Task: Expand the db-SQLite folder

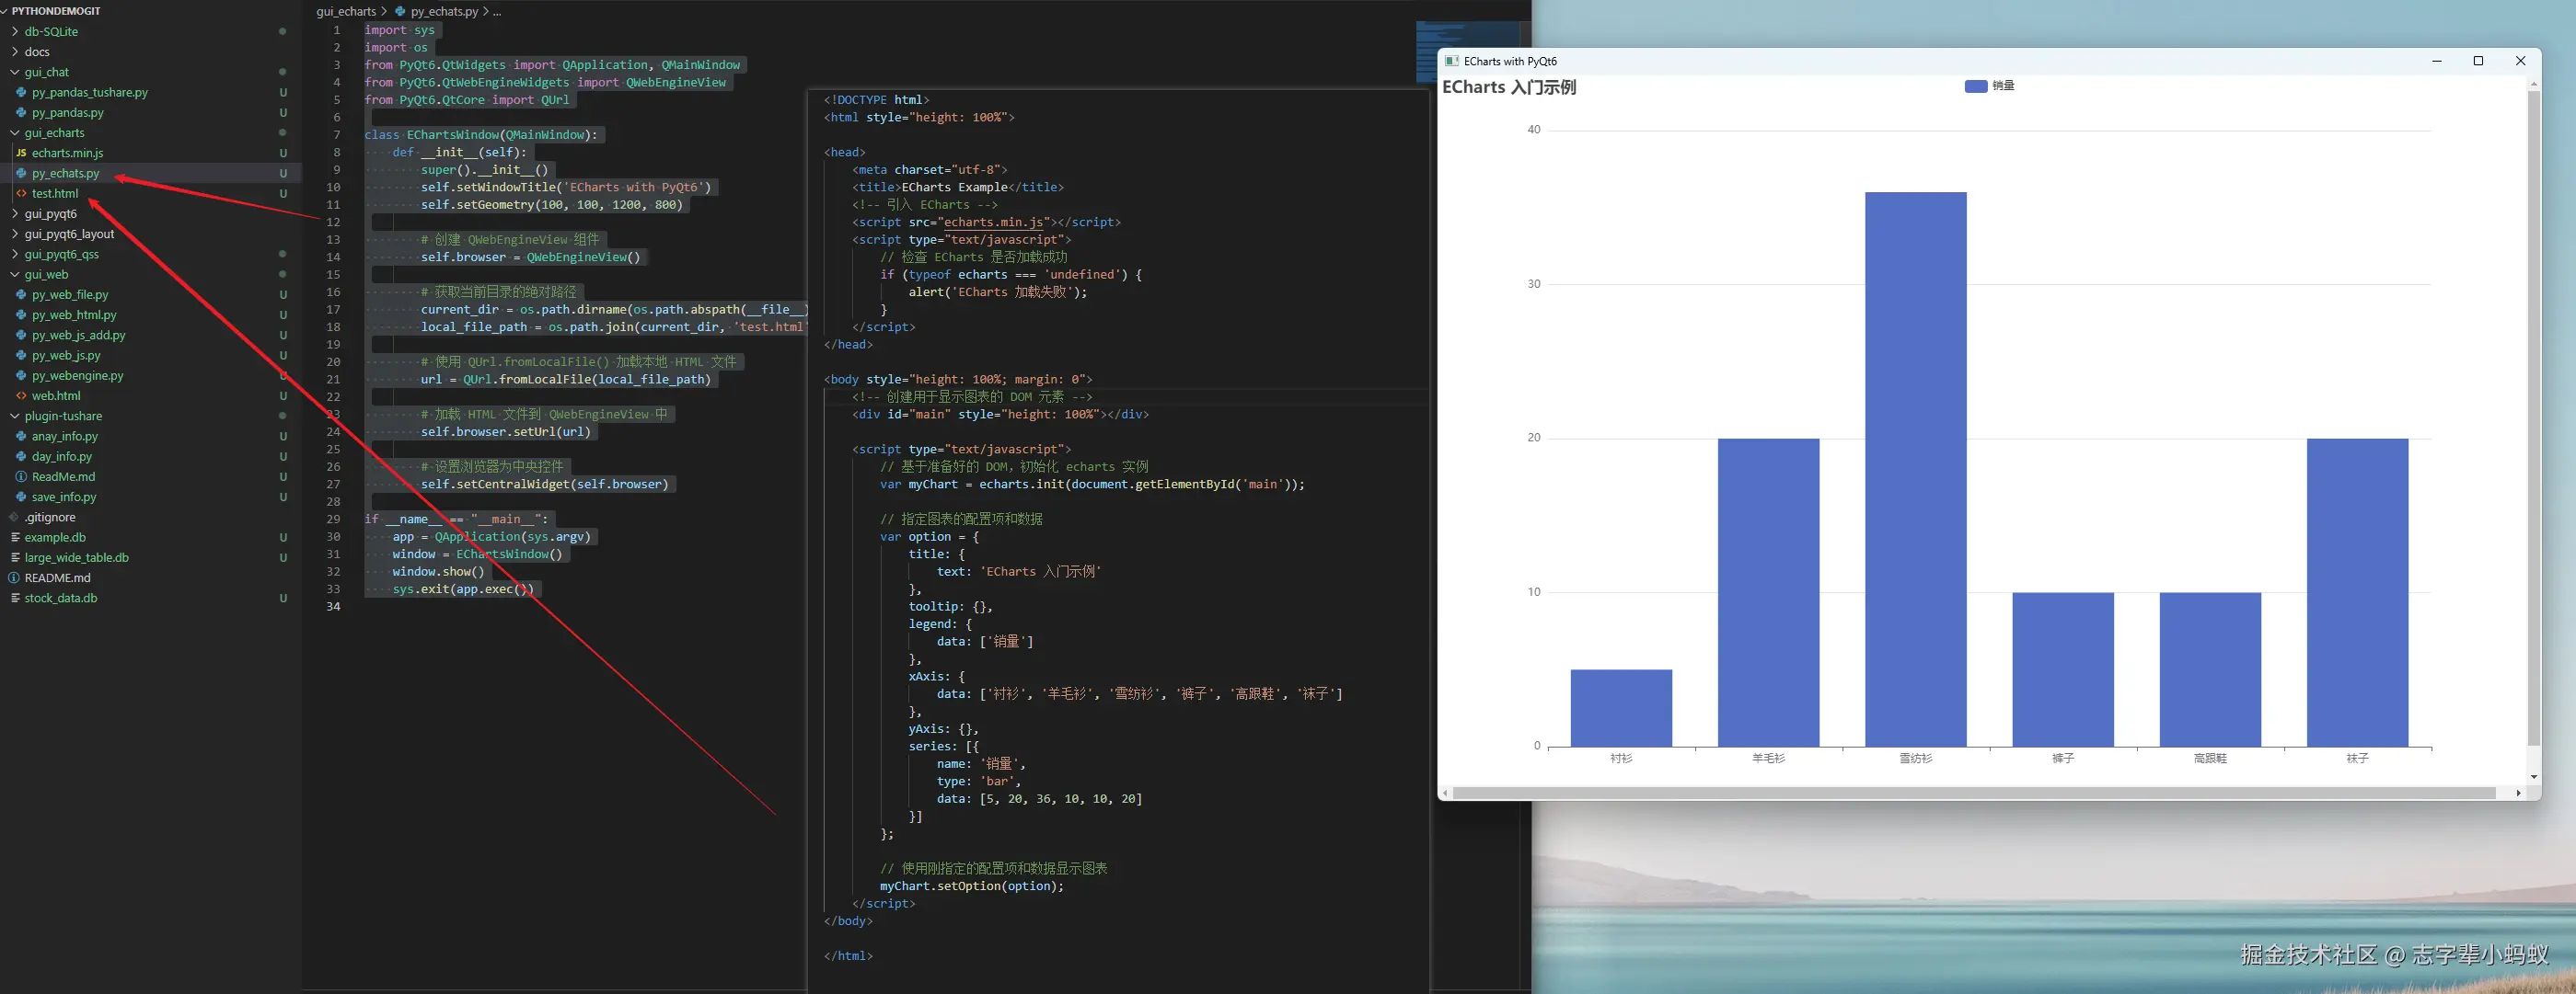Action: [50, 32]
